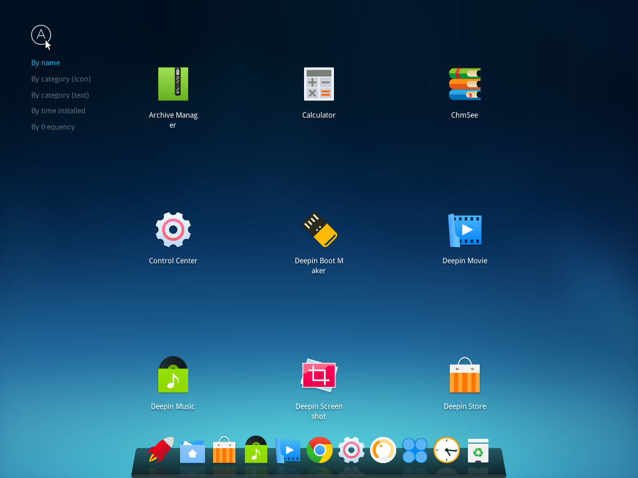The image size is (638, 478).
Task: Open the orange Deepin Store bag in dock
Action: (x=224, y=450)
